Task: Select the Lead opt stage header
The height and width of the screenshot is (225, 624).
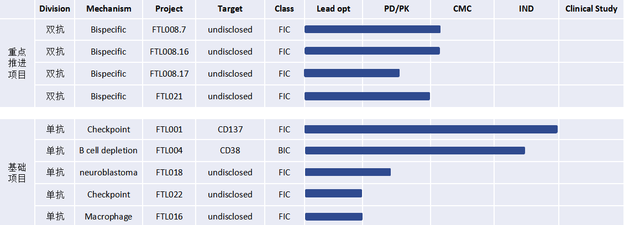Action: point(333,9)
